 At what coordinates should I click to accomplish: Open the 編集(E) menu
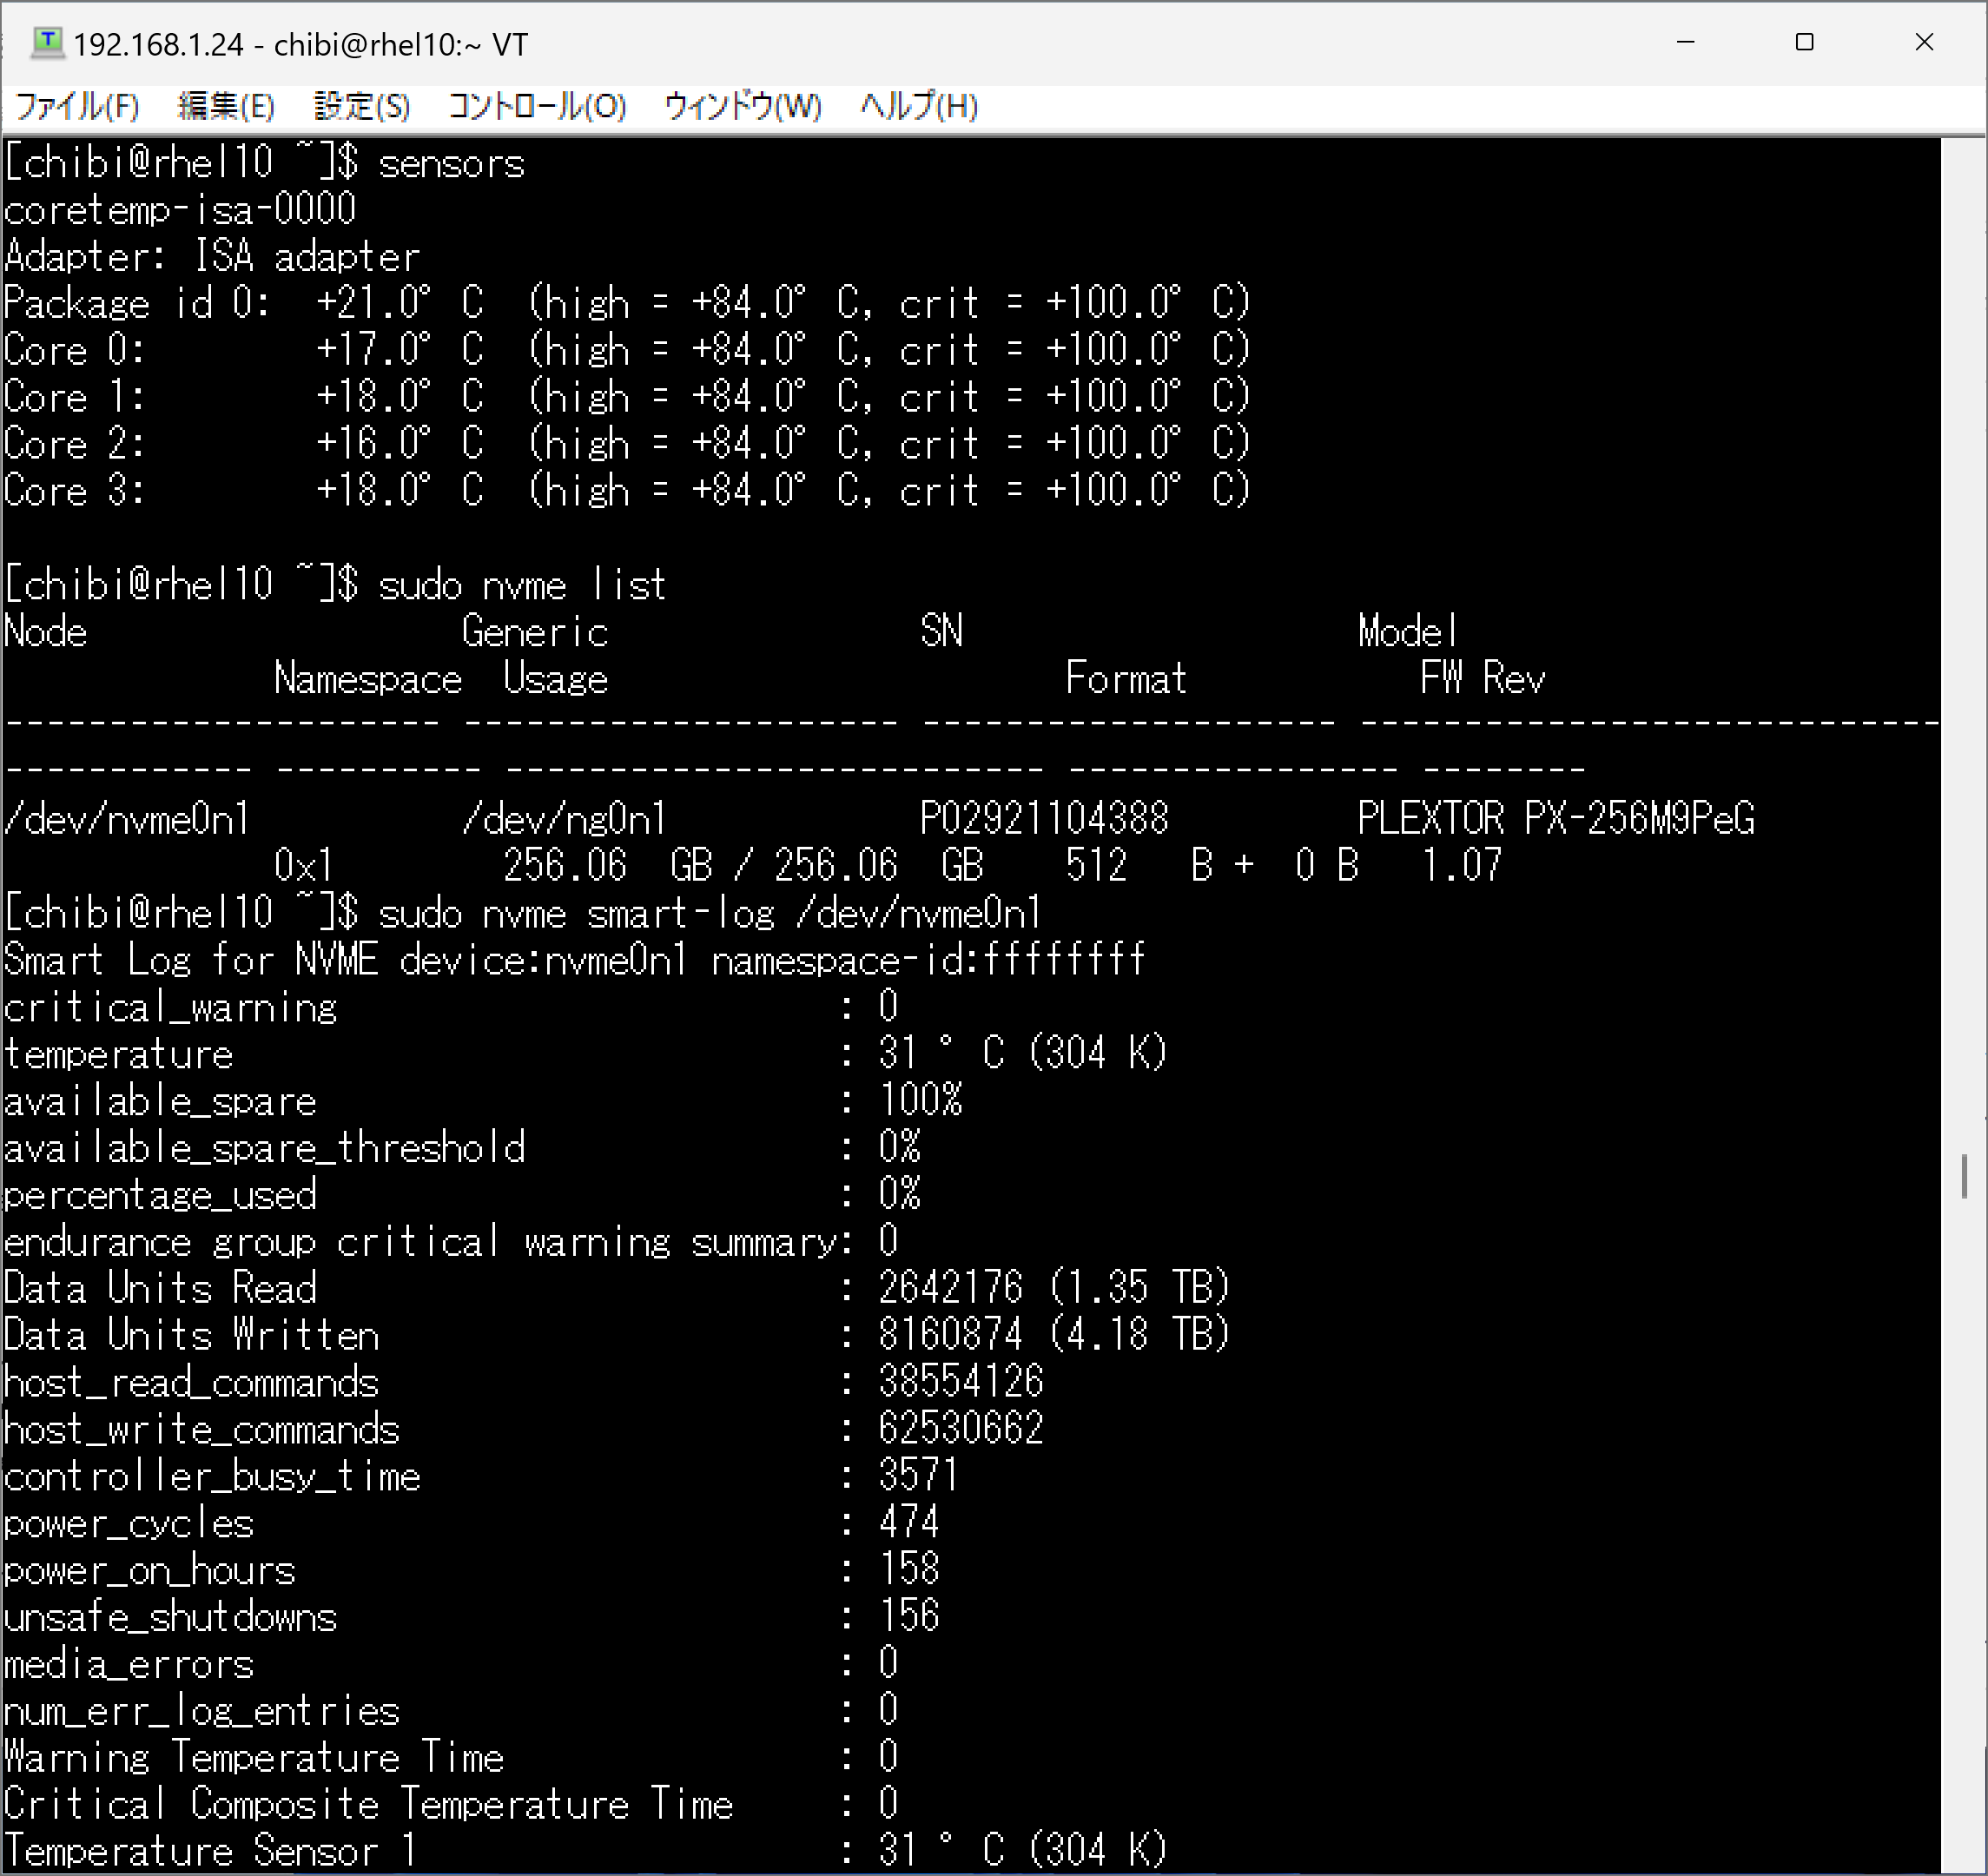pos(226,106)
